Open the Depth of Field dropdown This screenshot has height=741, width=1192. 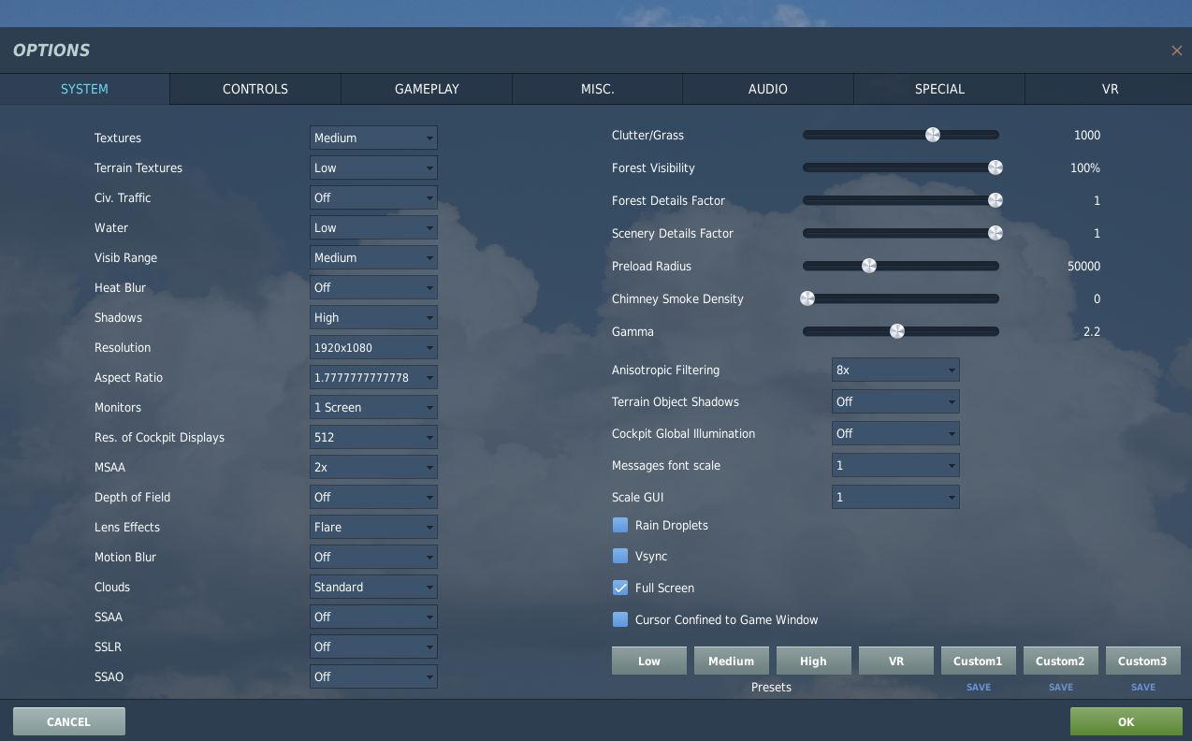373,497
